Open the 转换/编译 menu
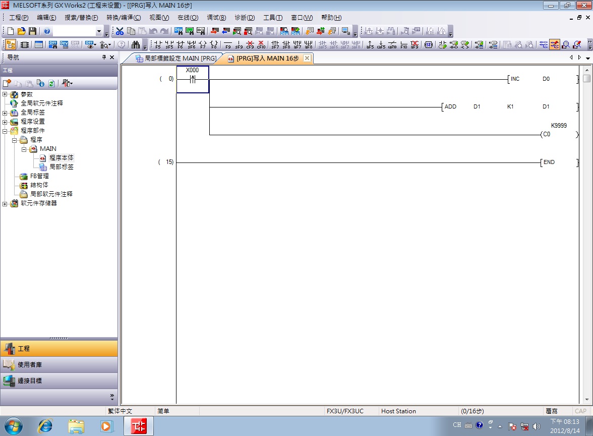Viewport: 593px width, 436px height. tap(124, 18)
